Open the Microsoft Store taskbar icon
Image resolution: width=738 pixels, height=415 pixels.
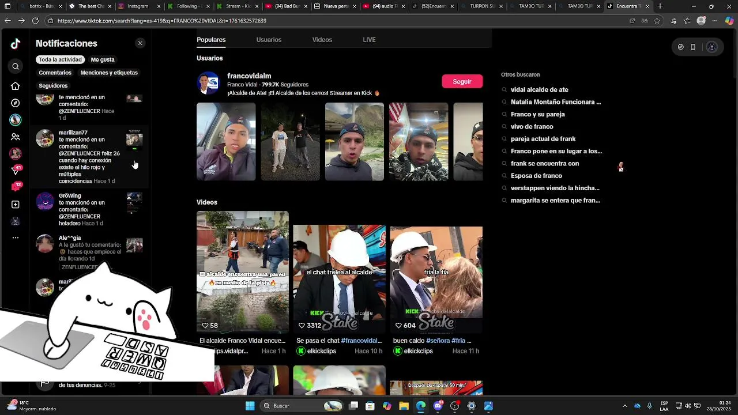point(370,406)
